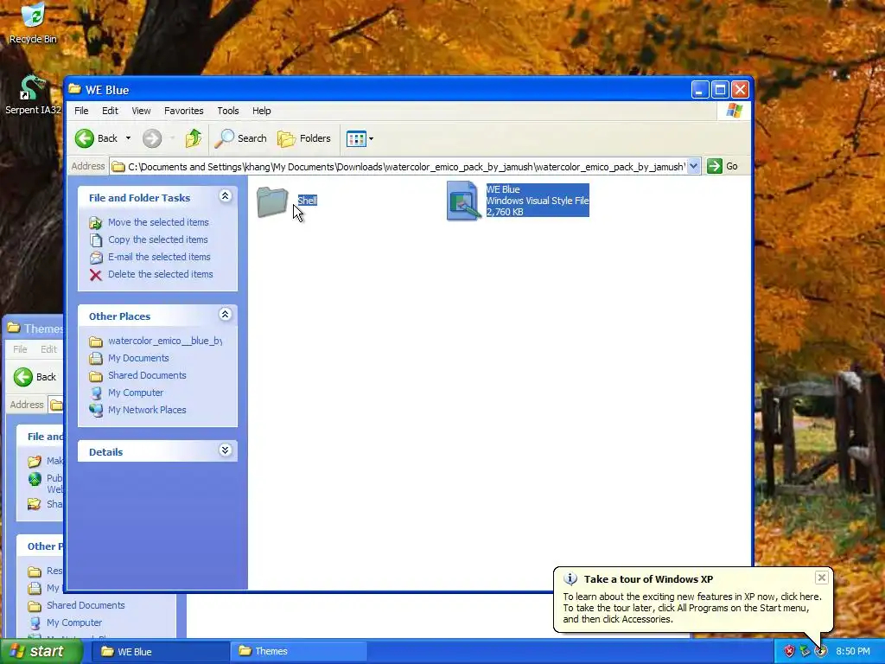Screen dimensions: 885x664
Task: Open the View menu
Action: point(141,111)
